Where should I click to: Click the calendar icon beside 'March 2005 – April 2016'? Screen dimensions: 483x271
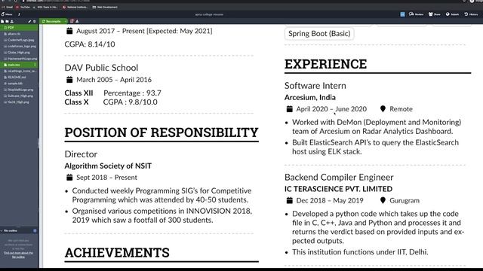pos(69,80)
